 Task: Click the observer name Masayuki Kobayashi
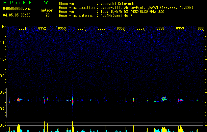click(x=118, y=4)
